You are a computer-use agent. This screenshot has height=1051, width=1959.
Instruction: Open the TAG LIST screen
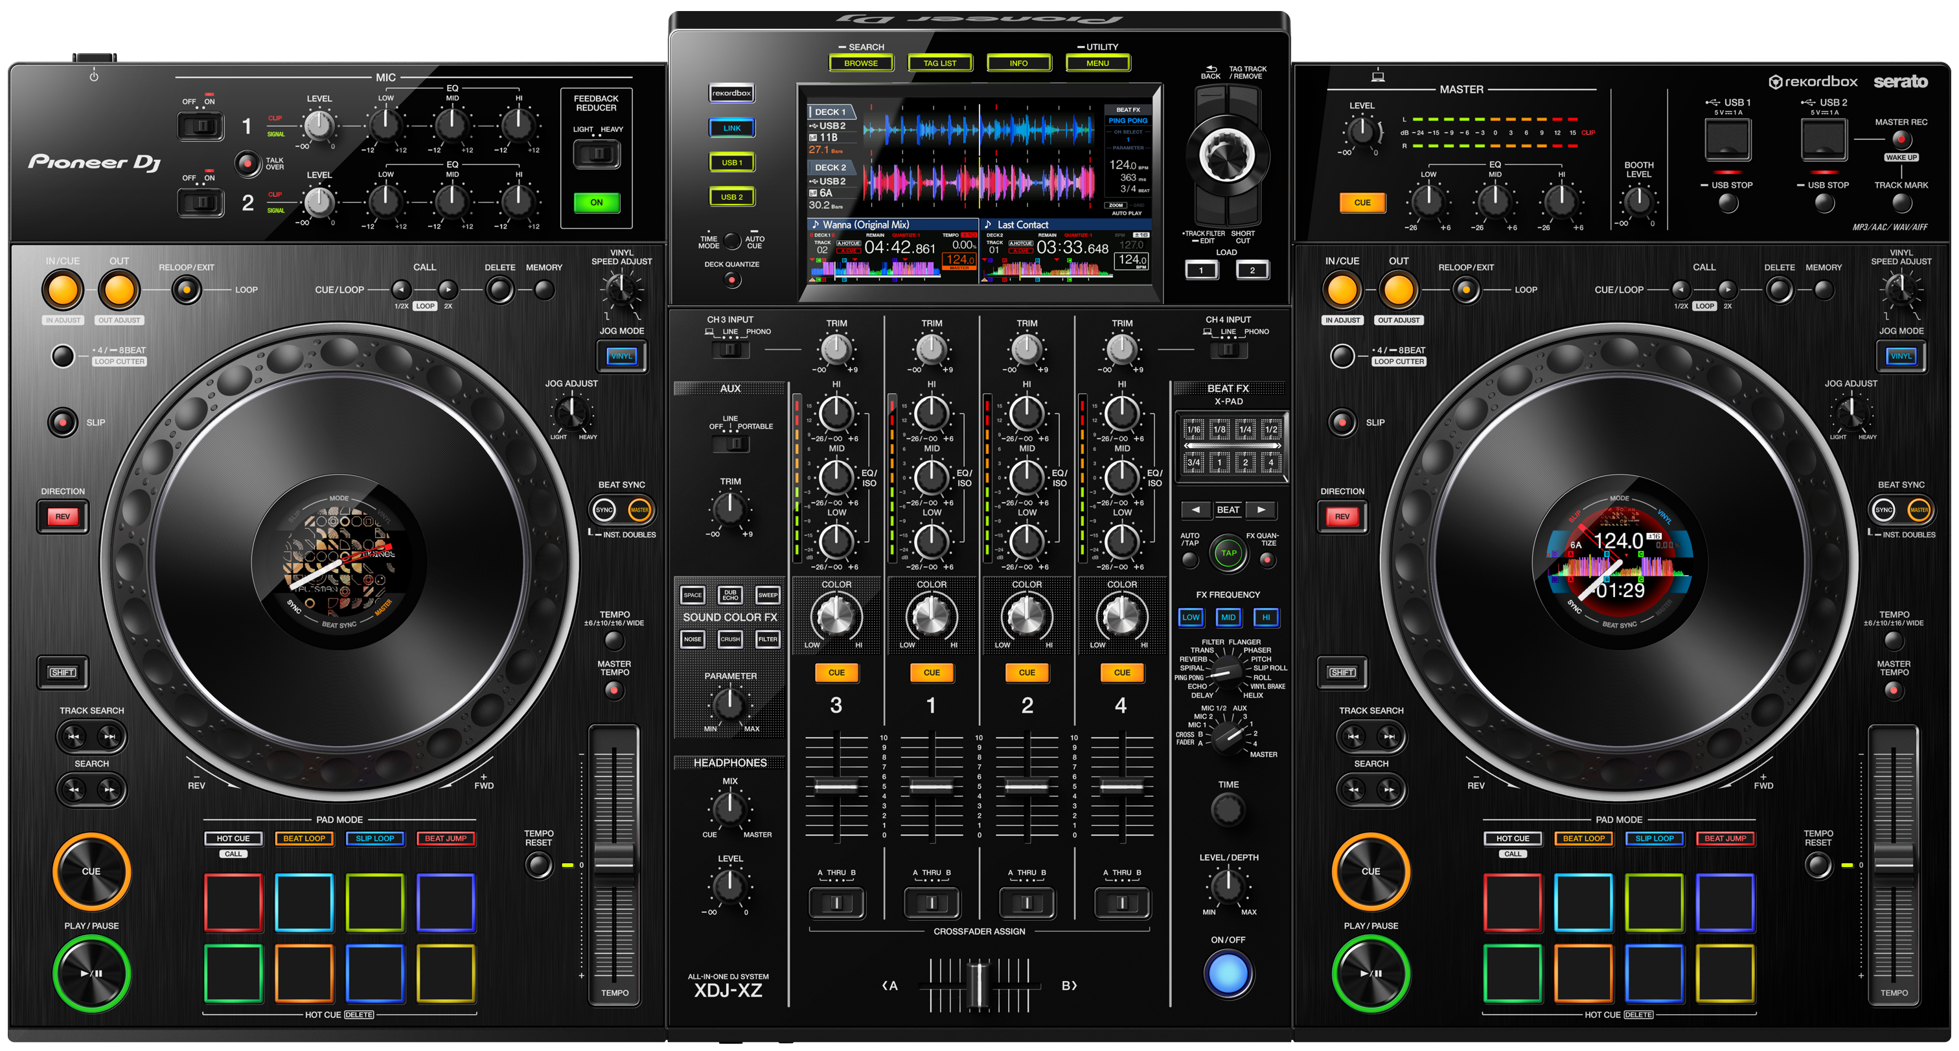[940, 63]
